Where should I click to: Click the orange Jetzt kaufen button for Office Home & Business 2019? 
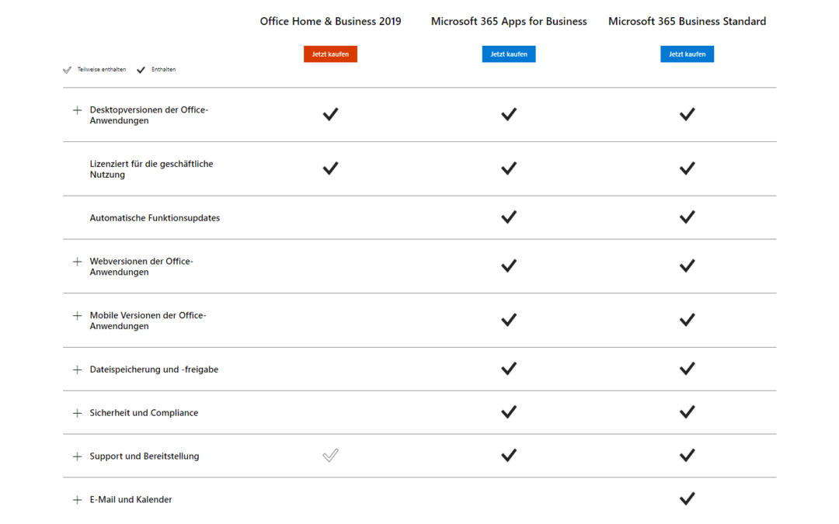pos(330,54)
